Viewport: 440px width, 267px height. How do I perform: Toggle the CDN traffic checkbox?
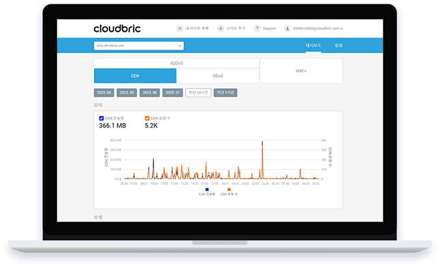click(101, 118)
